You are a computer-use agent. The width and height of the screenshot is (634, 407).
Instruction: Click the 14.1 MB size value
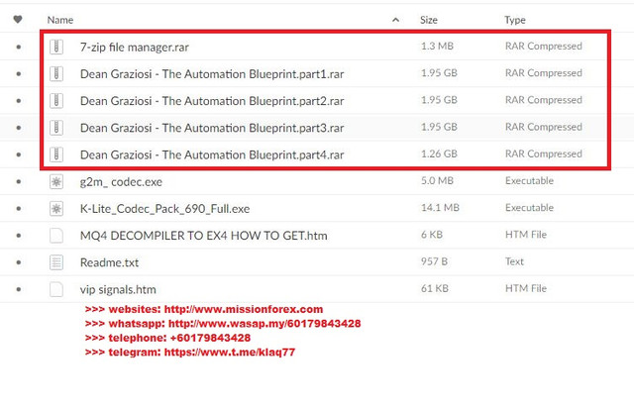click(440, 208)
